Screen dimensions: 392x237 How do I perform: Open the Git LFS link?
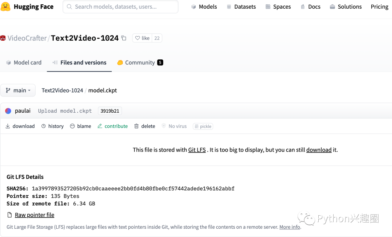197,150
